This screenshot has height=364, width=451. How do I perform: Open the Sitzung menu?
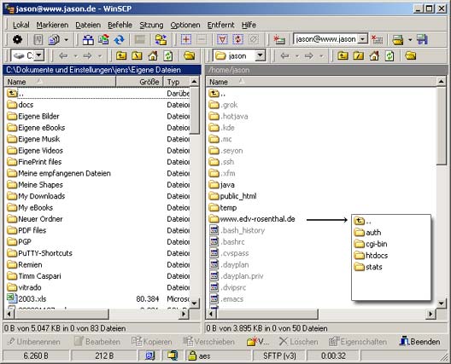click(x=151, y=25)
